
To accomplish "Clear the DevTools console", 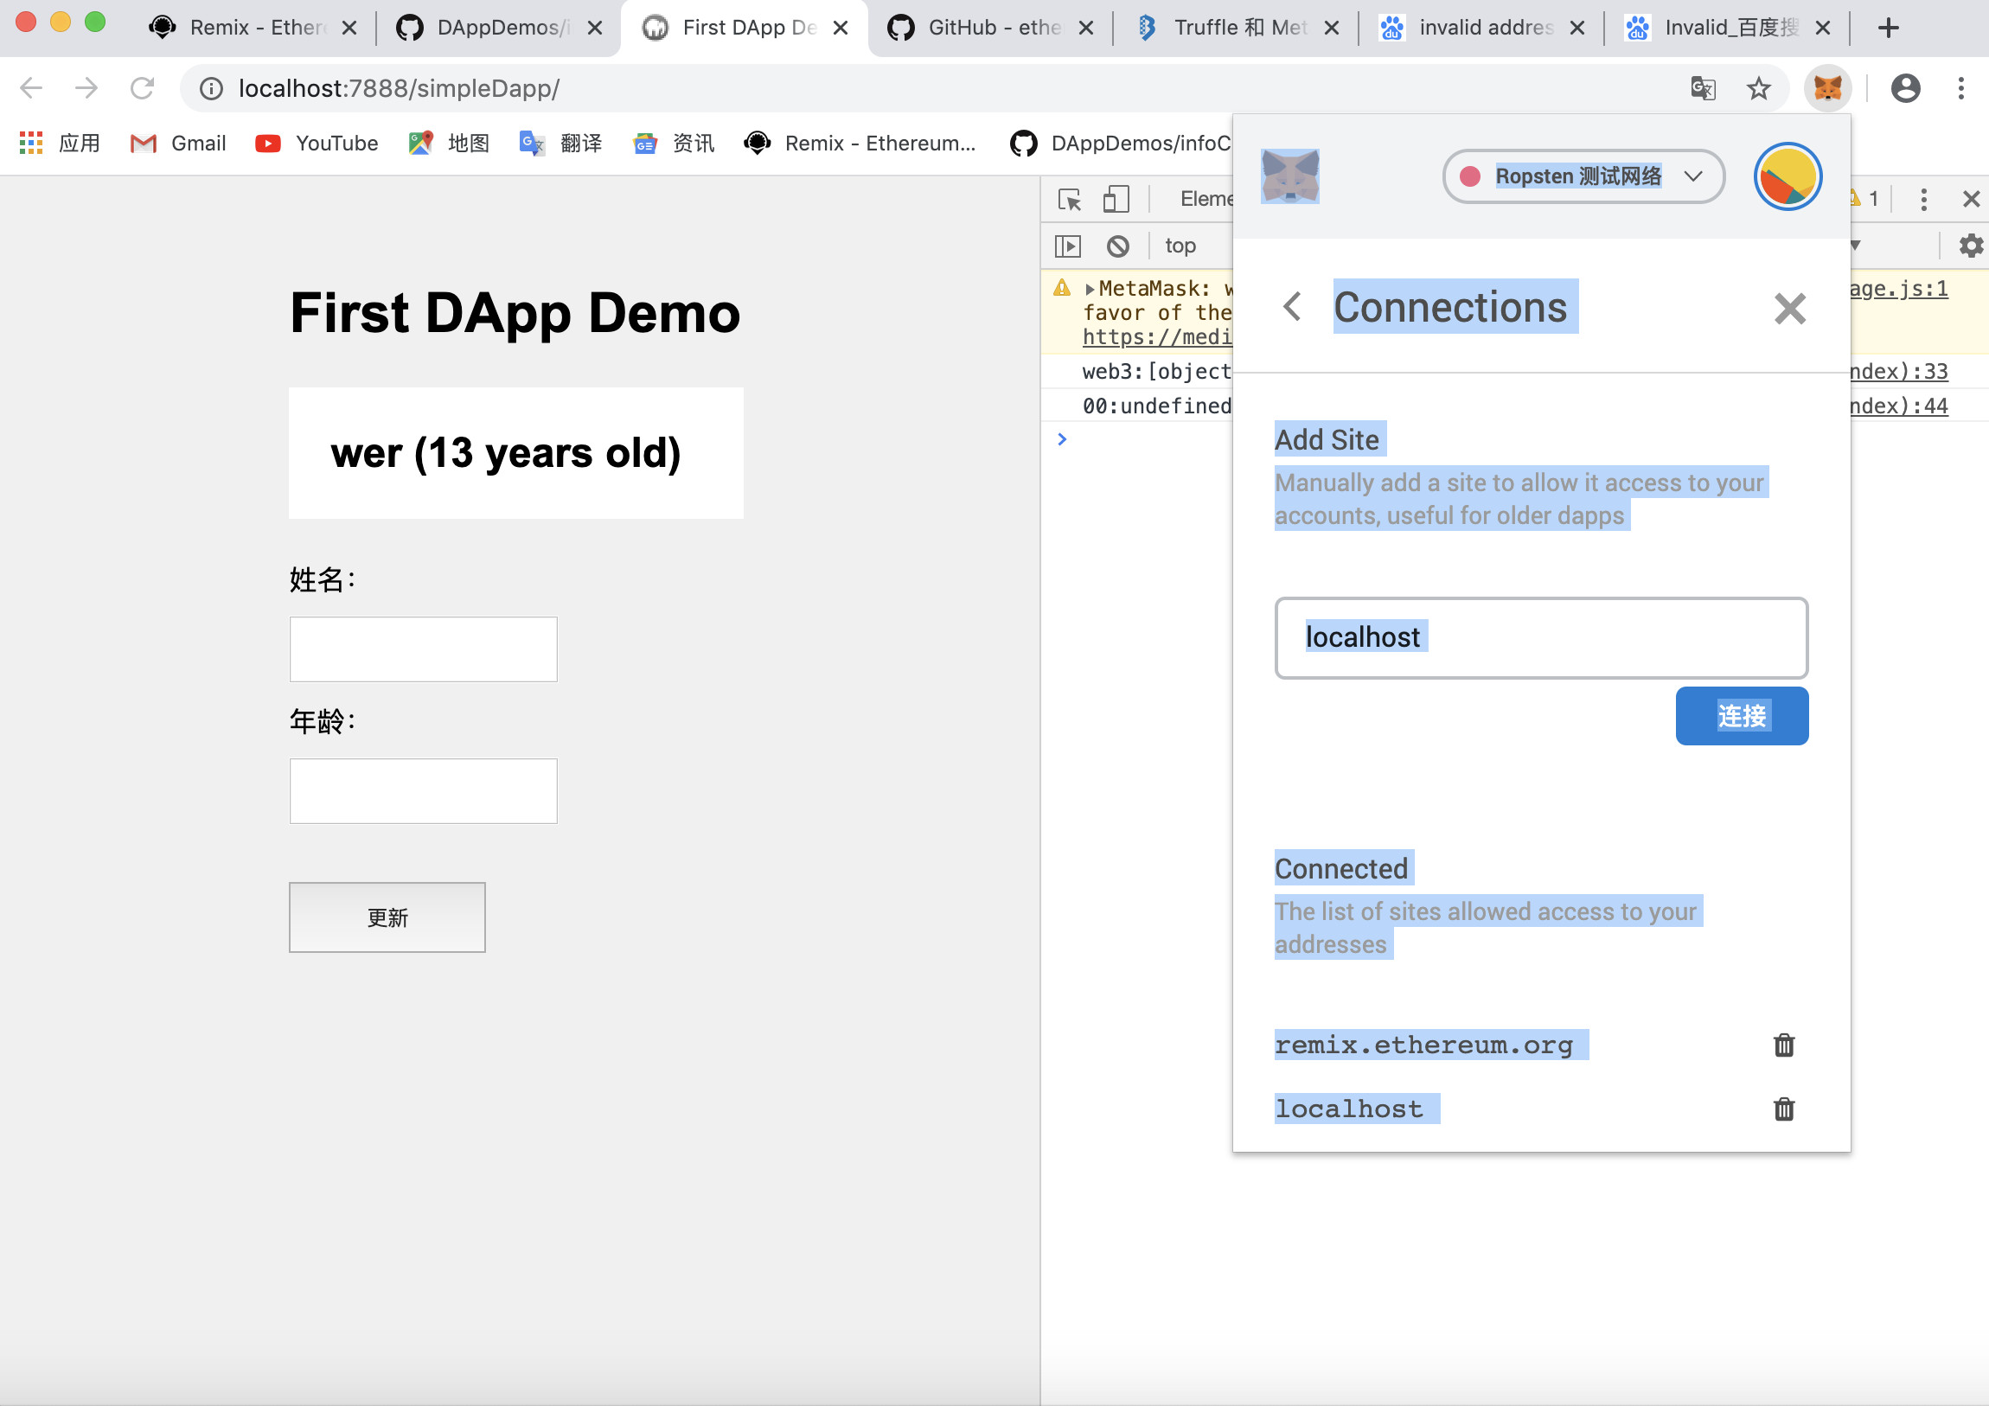I will coord(1117,246).
